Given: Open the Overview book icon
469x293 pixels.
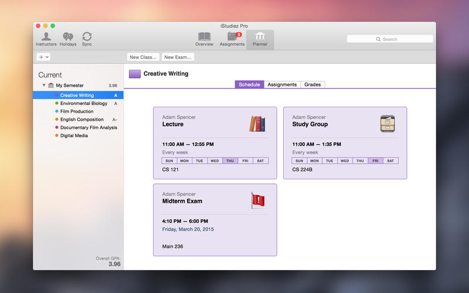Looking at the screenshot, I should (x=204, y=36).
